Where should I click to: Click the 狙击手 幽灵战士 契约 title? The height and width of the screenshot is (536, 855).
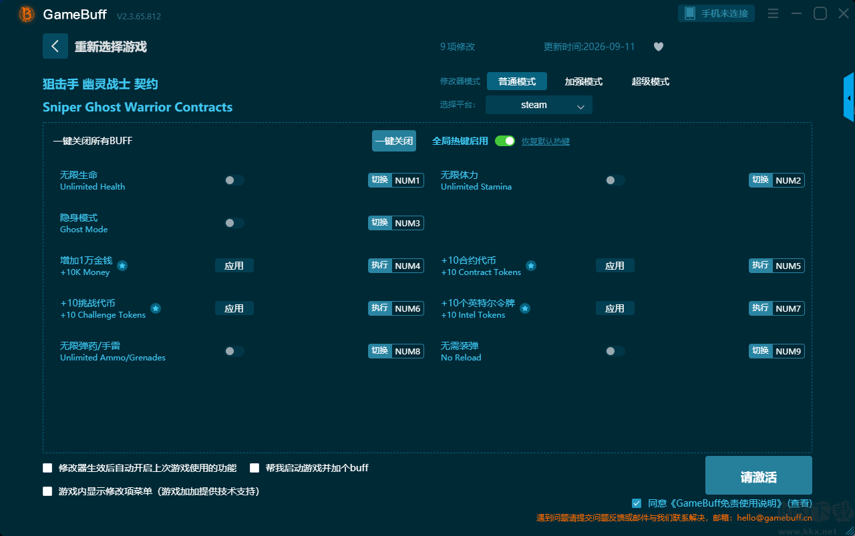(100, 84)
